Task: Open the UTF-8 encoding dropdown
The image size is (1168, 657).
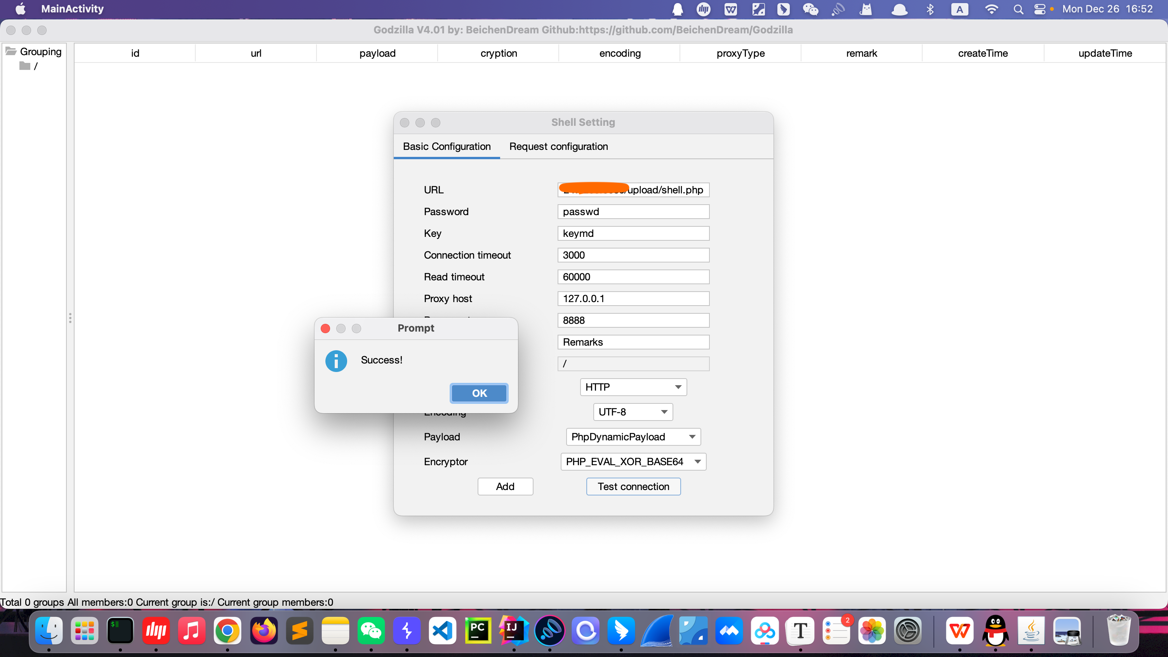Action: [x=633, y=412]
